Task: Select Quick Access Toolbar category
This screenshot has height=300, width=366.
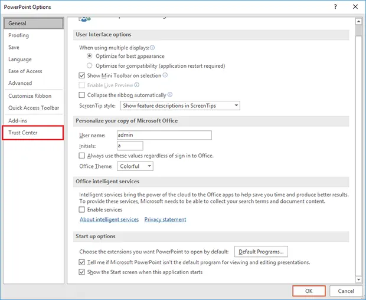Action: (x=34, y=108)
